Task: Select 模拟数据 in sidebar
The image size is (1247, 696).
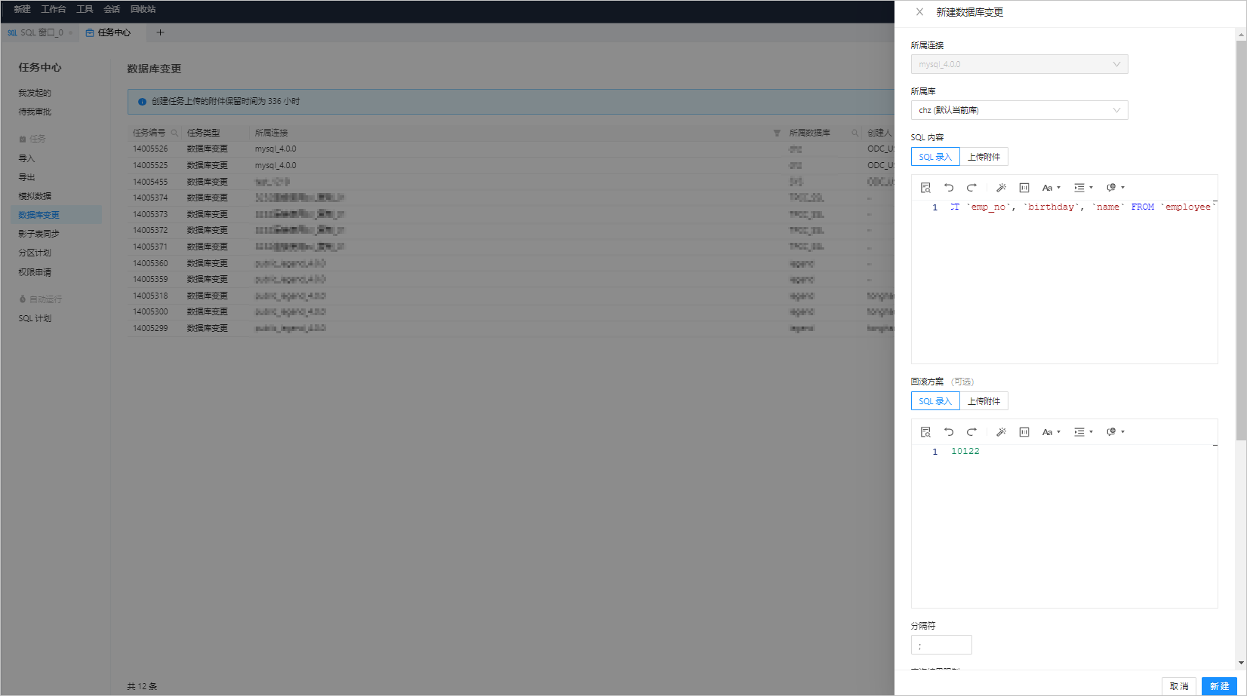Action: point(35,196)
